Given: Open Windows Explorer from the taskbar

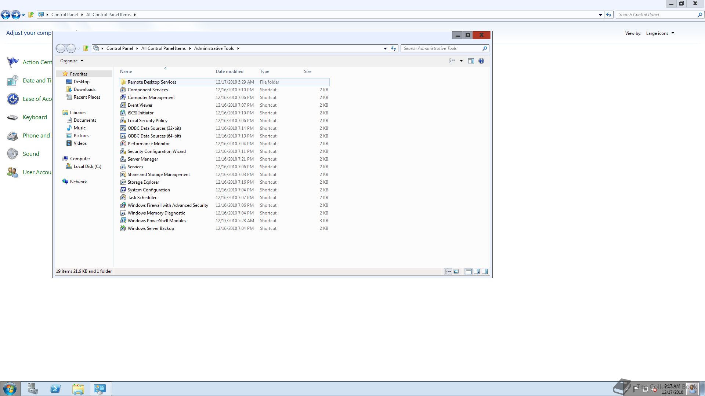Looking at the screenshot, I should [x=78, y=389].
